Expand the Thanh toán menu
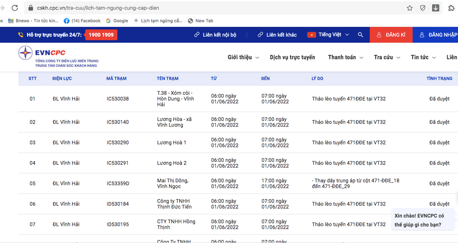 tap(345, 58)
